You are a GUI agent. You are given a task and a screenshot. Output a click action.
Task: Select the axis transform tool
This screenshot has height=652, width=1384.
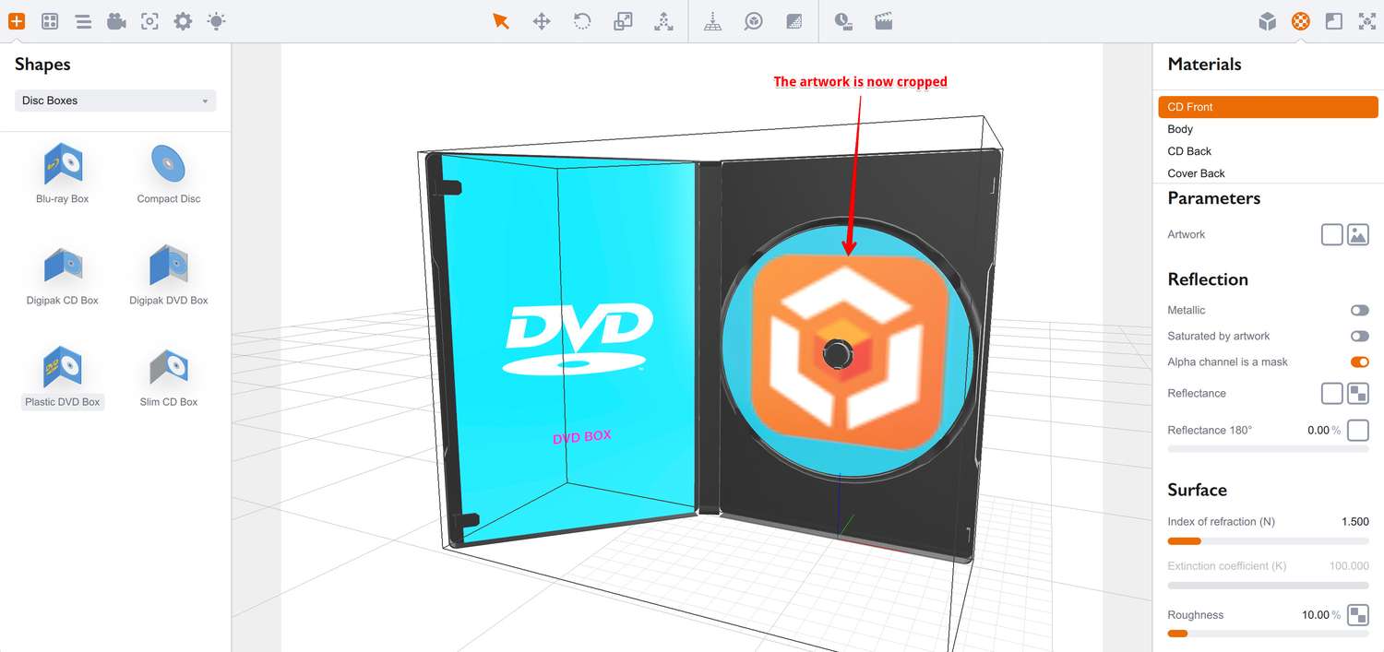(663, 20)
